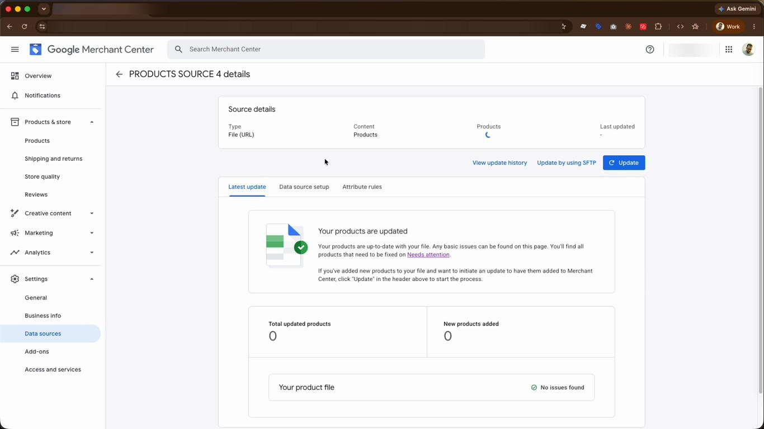Focus the Search Merchant Center field
This screenshot has width=764, height=429.
(x=326, y=49)
